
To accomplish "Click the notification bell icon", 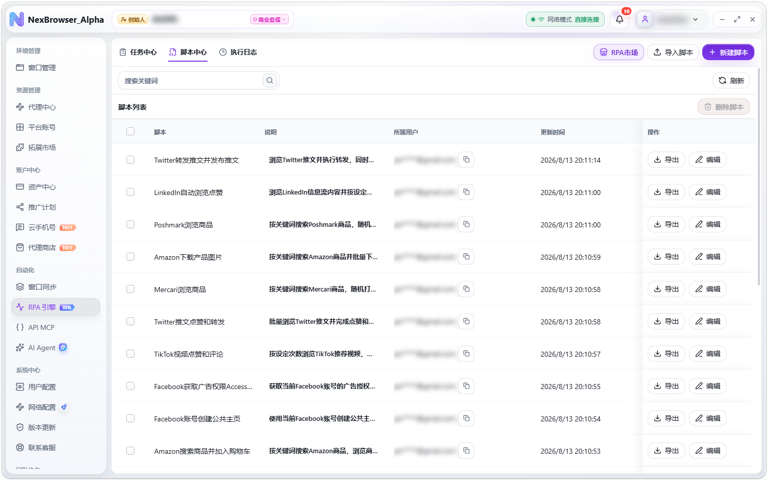I will (x=619, y=20).
